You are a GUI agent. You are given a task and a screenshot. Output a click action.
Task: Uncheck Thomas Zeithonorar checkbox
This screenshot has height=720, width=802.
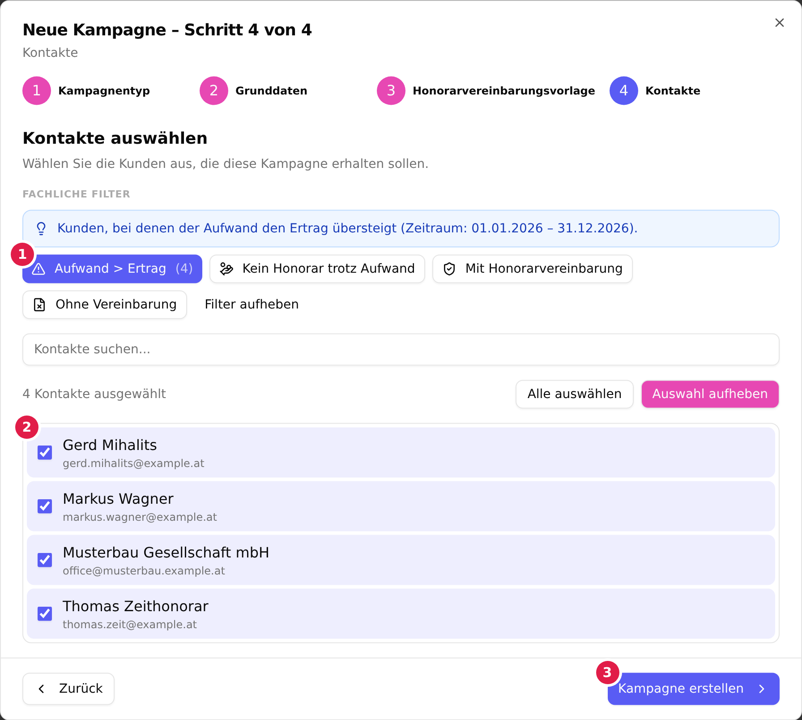[x=45, y=613]
